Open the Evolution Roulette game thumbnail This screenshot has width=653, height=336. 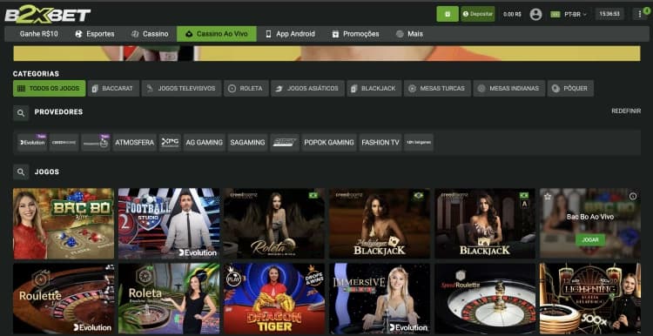(x=64, y=298)
